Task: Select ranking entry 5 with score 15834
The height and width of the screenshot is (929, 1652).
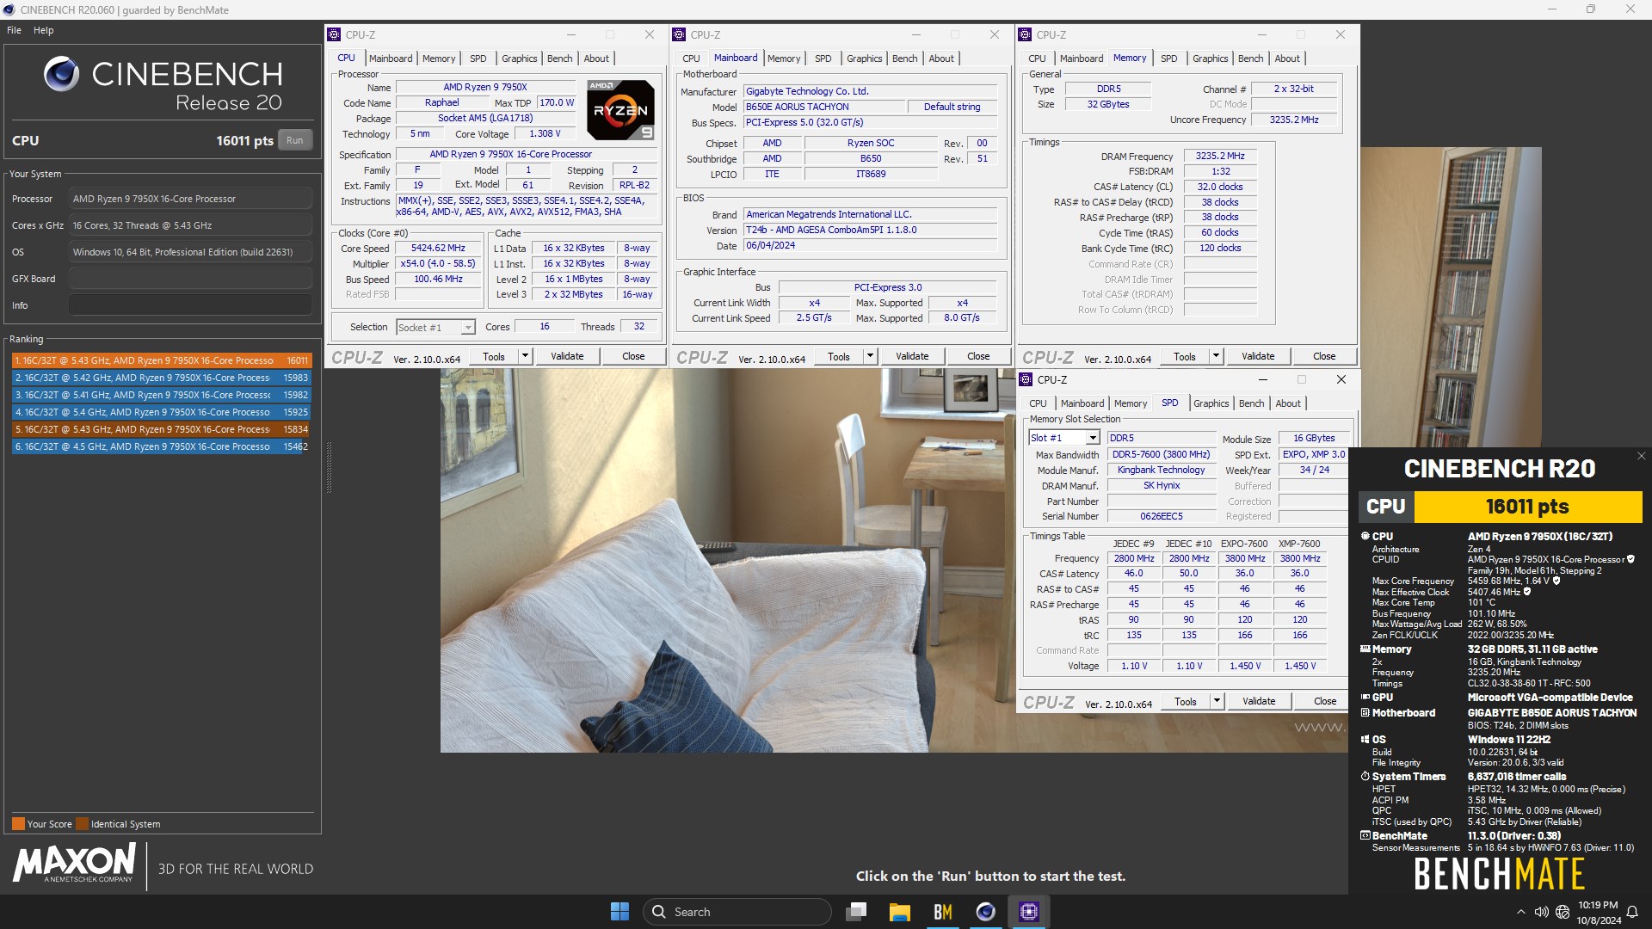Action: [x=162, y=429]
